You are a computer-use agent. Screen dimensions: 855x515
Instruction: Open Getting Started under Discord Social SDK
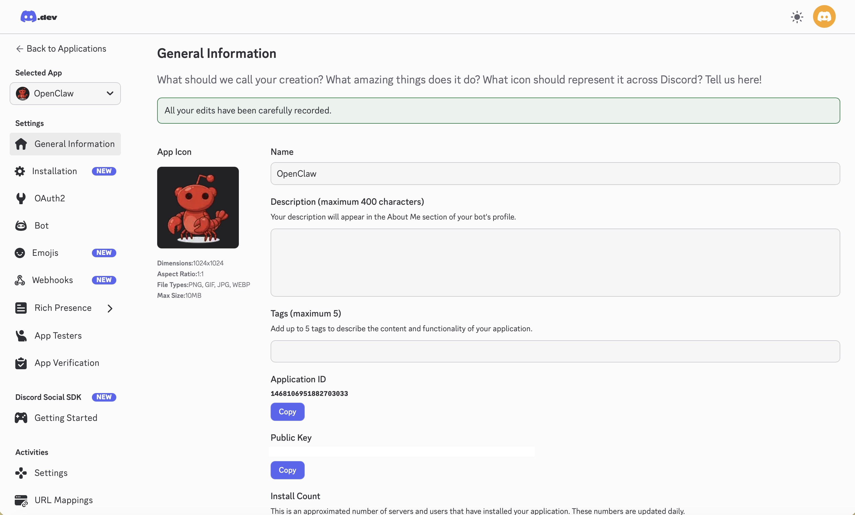(x=66, y=418)
